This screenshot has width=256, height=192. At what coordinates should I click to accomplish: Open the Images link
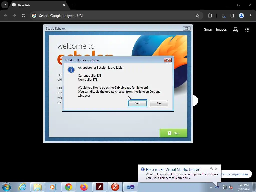coord(221,29)
